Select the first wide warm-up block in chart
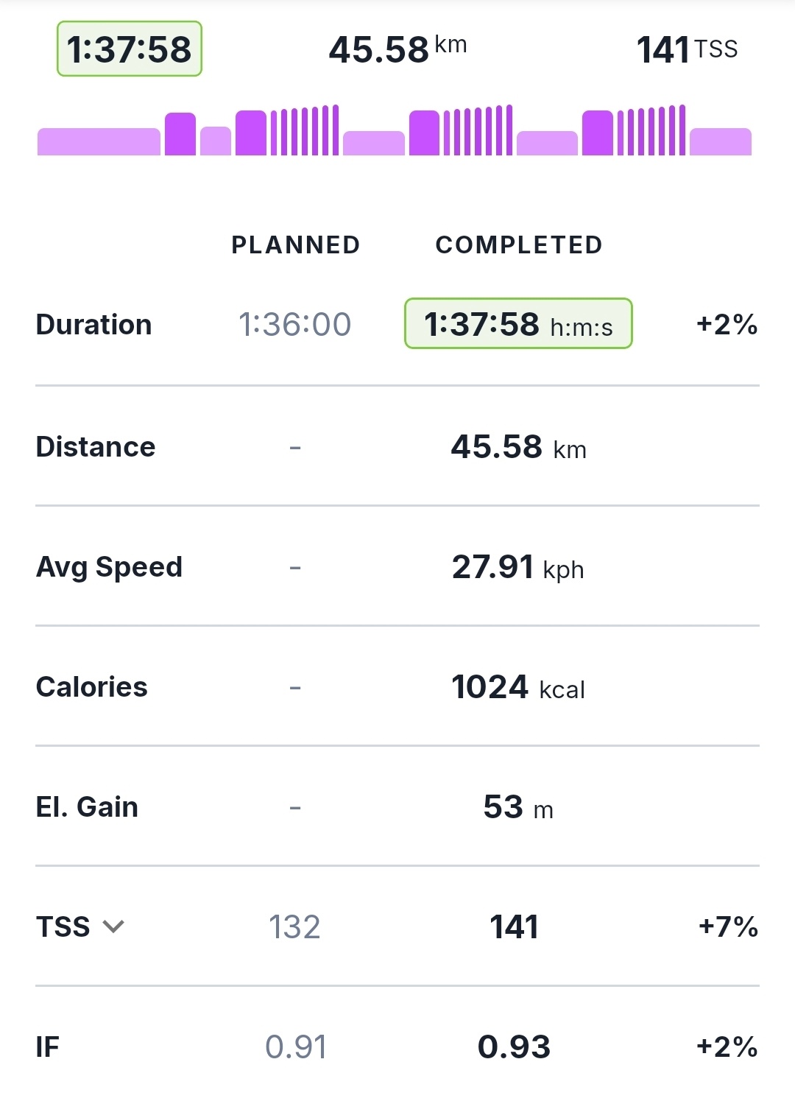This screenshot has width=795, height=1101. click(x=99, y=141)
